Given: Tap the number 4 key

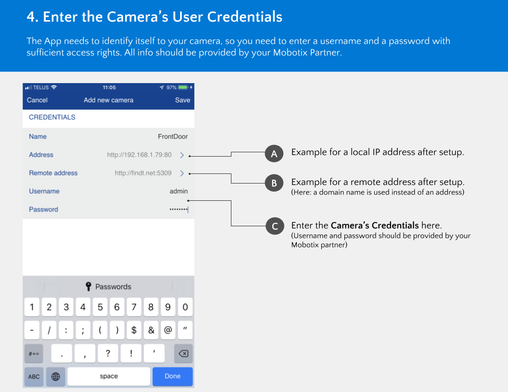Looking at the screenshot, I should pyautogui.click(x=83, y=307).
